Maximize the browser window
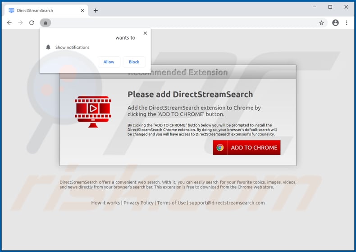 coord(330,7)
